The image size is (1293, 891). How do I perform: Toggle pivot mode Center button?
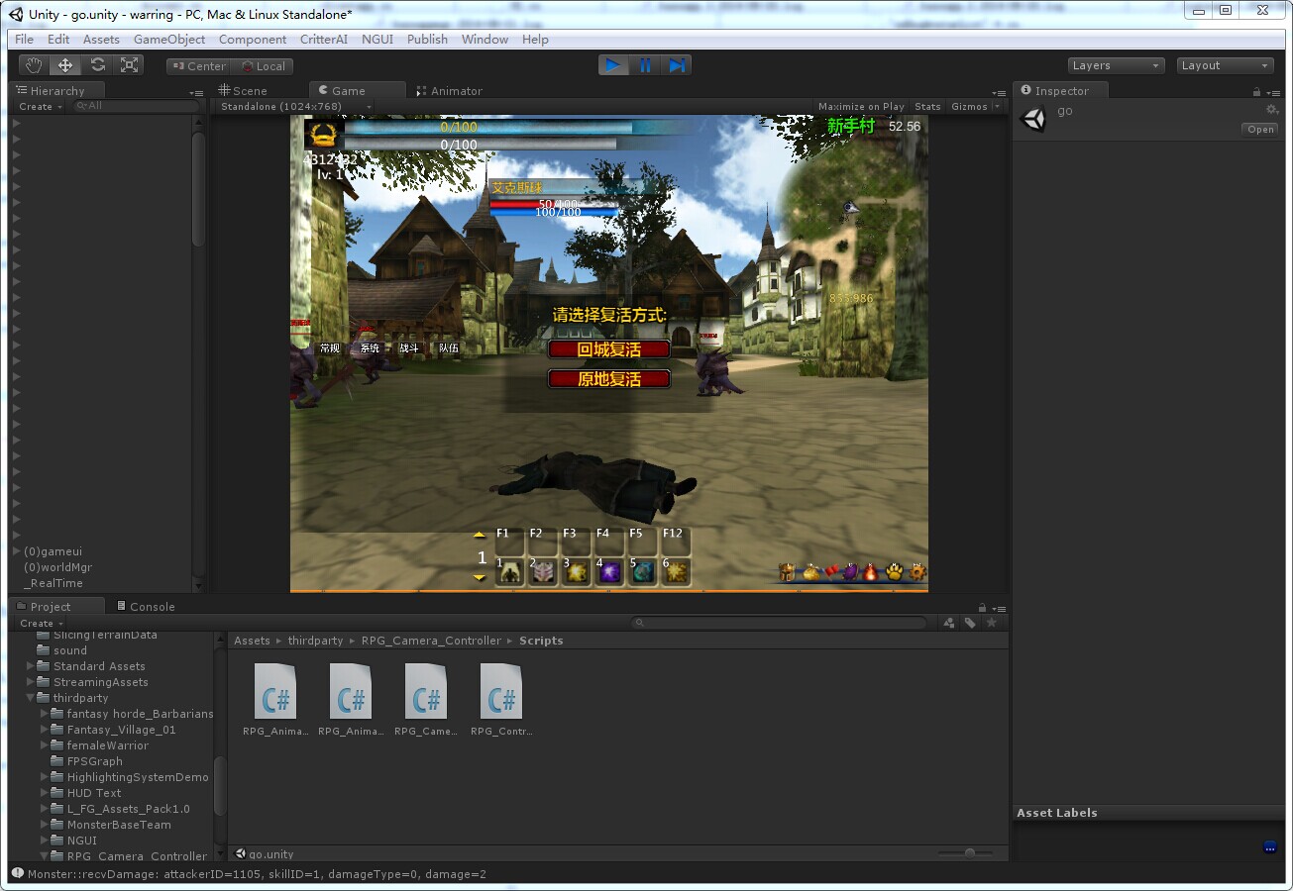coord(199,66)
